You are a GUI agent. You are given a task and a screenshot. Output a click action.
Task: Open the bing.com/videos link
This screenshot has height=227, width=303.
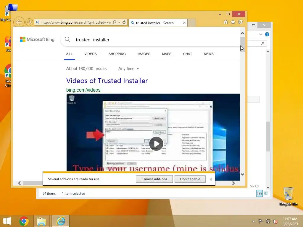pyautogui.click(x=83, y=90)
